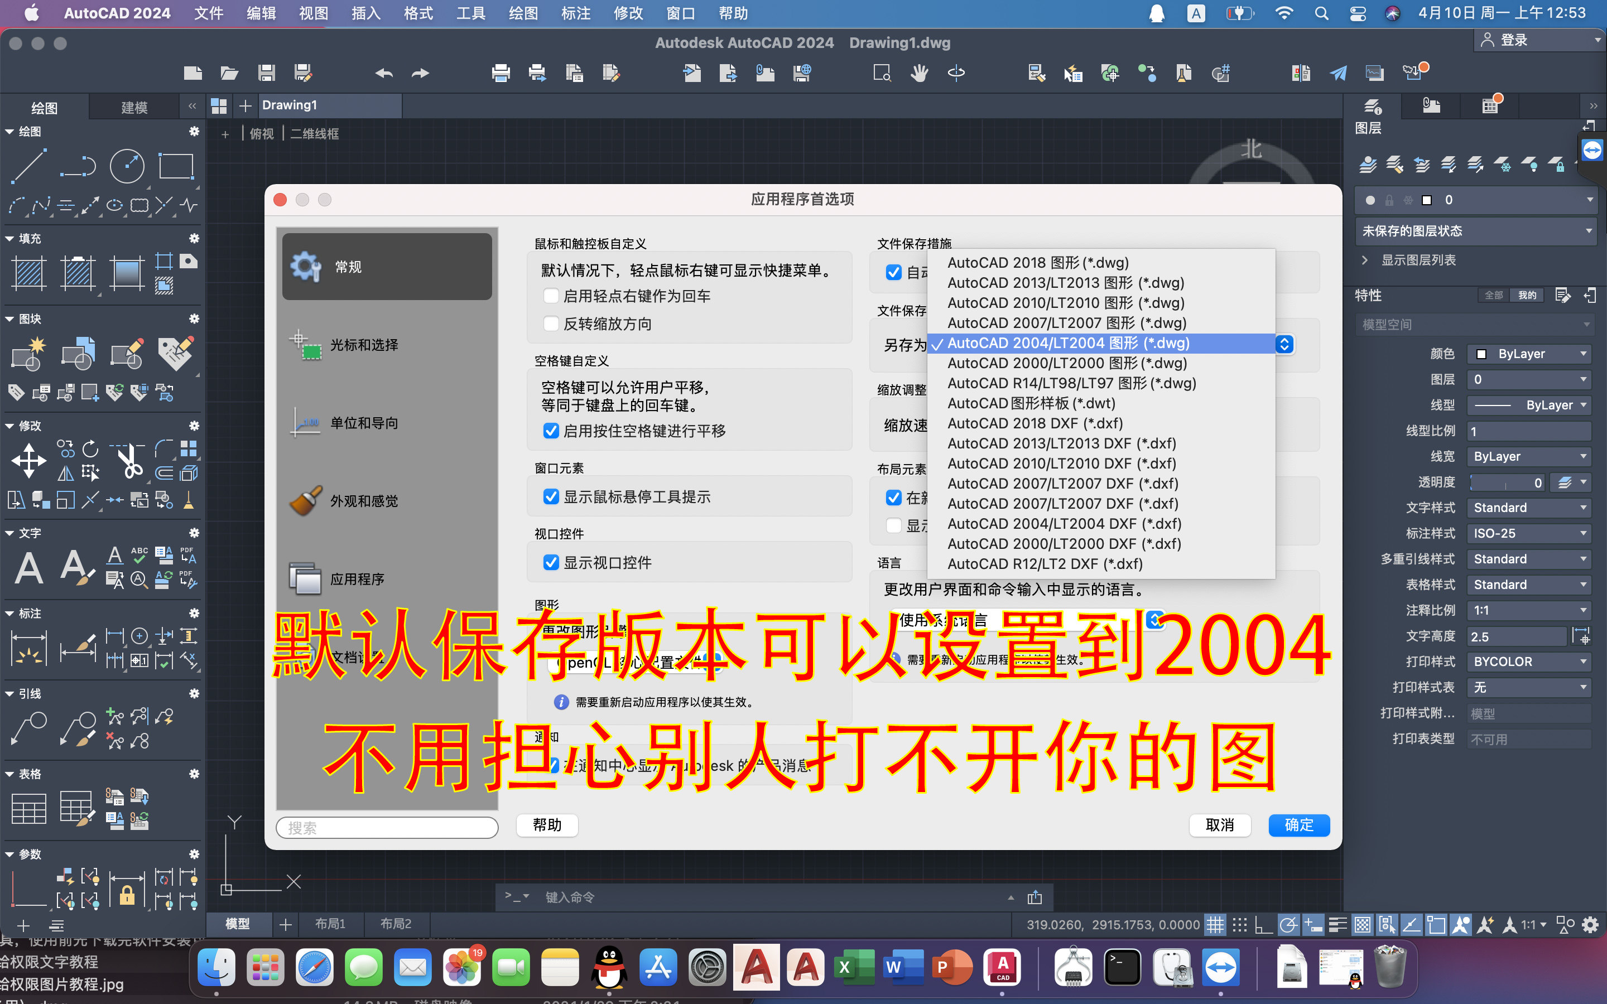Open 颜色 ByLayer dropdown in properties
Image resolution: width=1607 pixels, height=1004 pixels.
pyautogui.click(x=1529, y=354)
